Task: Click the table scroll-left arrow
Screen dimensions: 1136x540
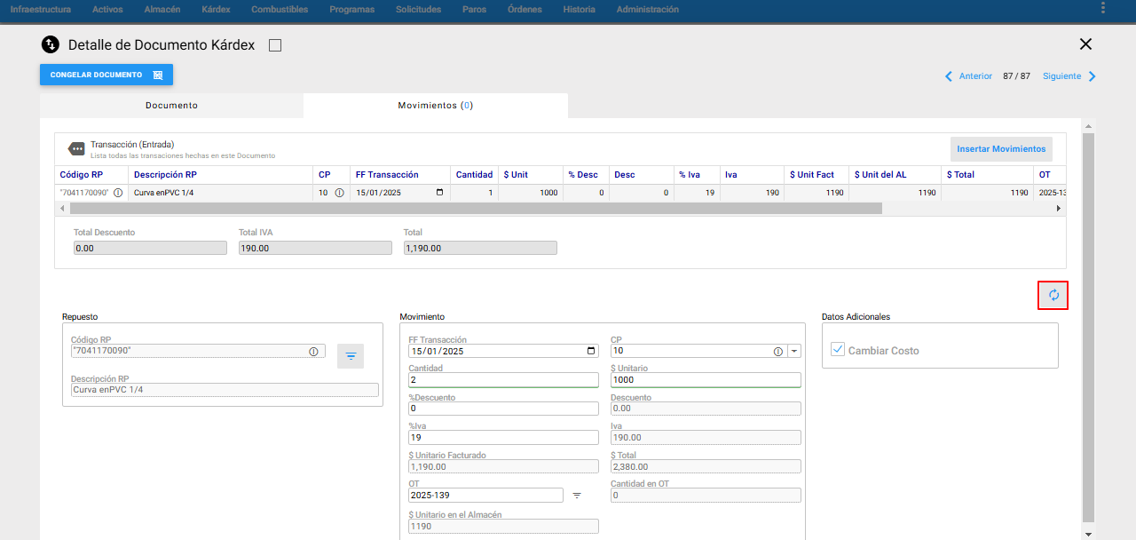Action: click(x=61, y=208)
